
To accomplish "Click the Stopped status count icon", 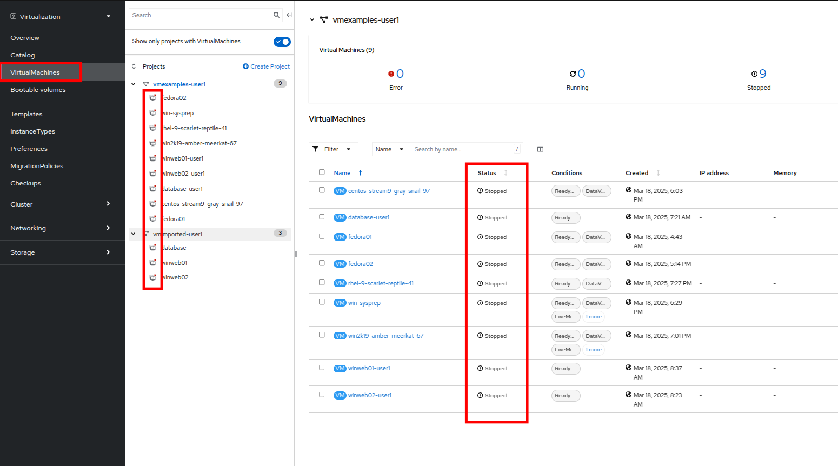I will 754,74.
